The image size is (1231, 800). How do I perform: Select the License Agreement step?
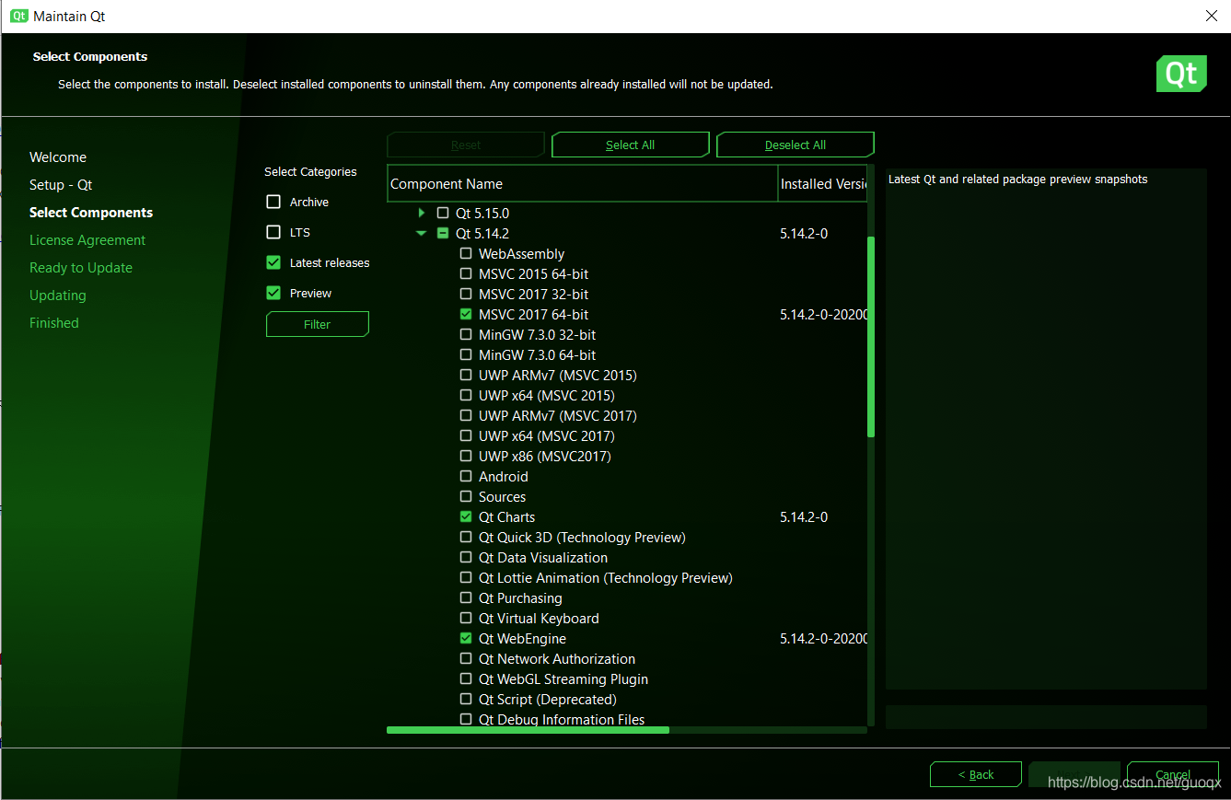[x=87, y=240]
